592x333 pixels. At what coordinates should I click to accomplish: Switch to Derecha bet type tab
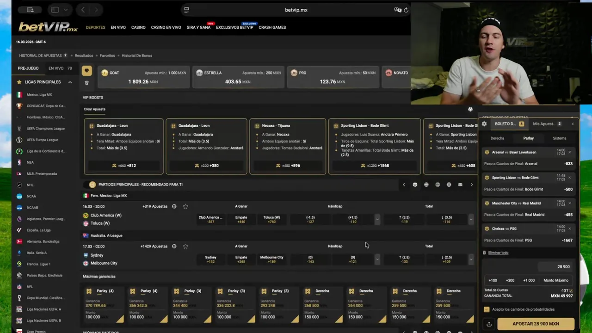[497, 138]
